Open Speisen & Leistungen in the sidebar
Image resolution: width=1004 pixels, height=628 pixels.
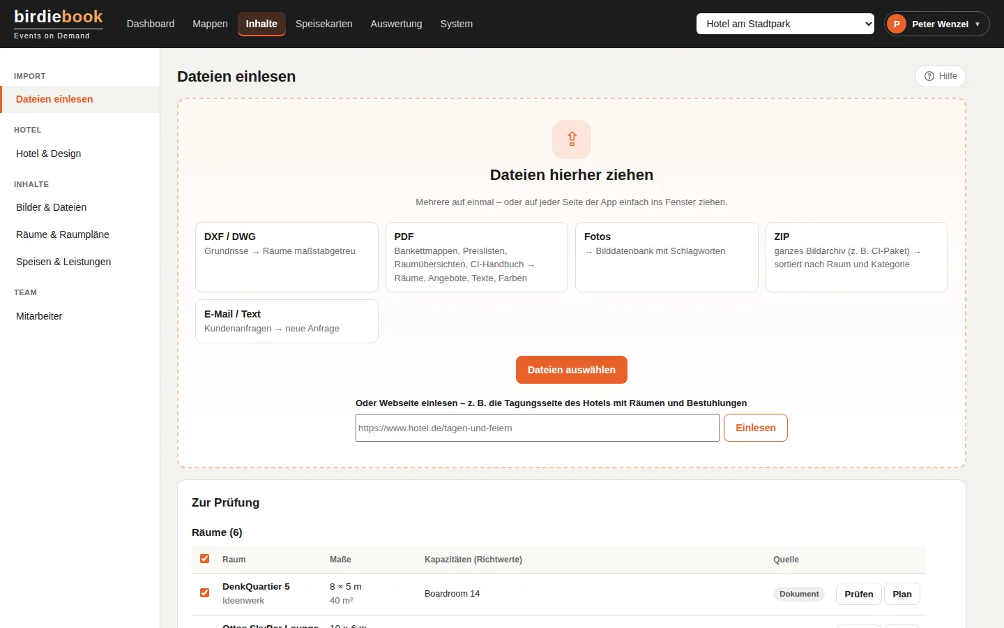pyautogui.click(x=80, y=262)
